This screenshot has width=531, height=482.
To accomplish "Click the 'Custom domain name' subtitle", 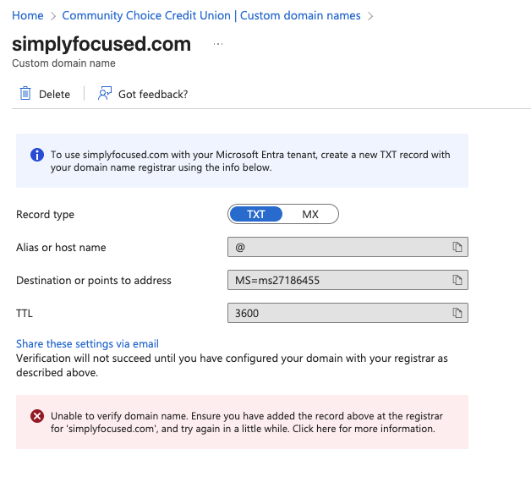I will coord(63,63).
